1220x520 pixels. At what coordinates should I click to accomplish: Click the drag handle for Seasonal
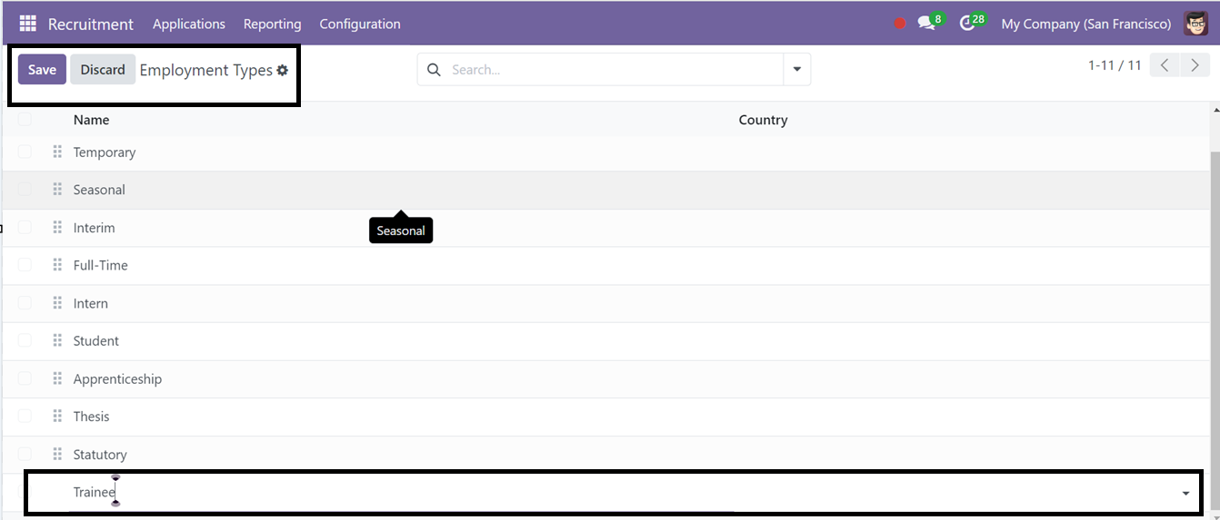pyautogui.click(x=57, y=190)
